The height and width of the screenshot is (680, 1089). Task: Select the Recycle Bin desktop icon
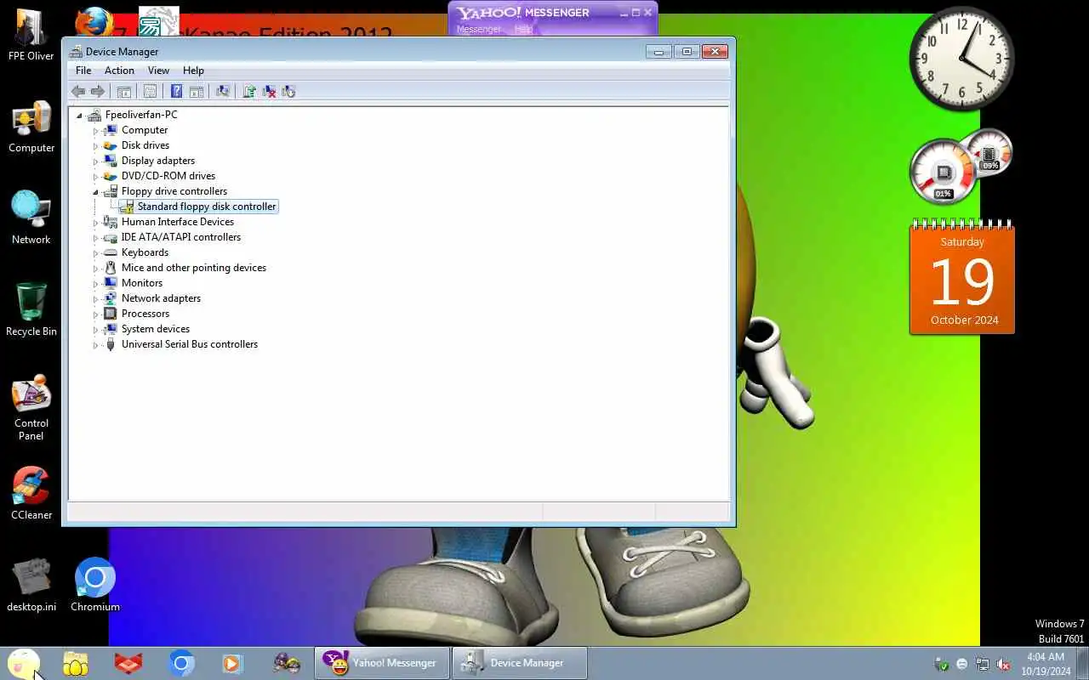[x=31, y=310]
